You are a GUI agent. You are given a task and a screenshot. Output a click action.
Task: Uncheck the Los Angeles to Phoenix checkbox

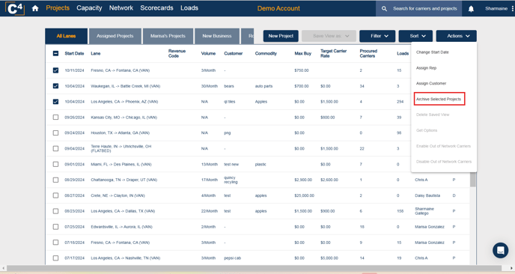[56, 102]
